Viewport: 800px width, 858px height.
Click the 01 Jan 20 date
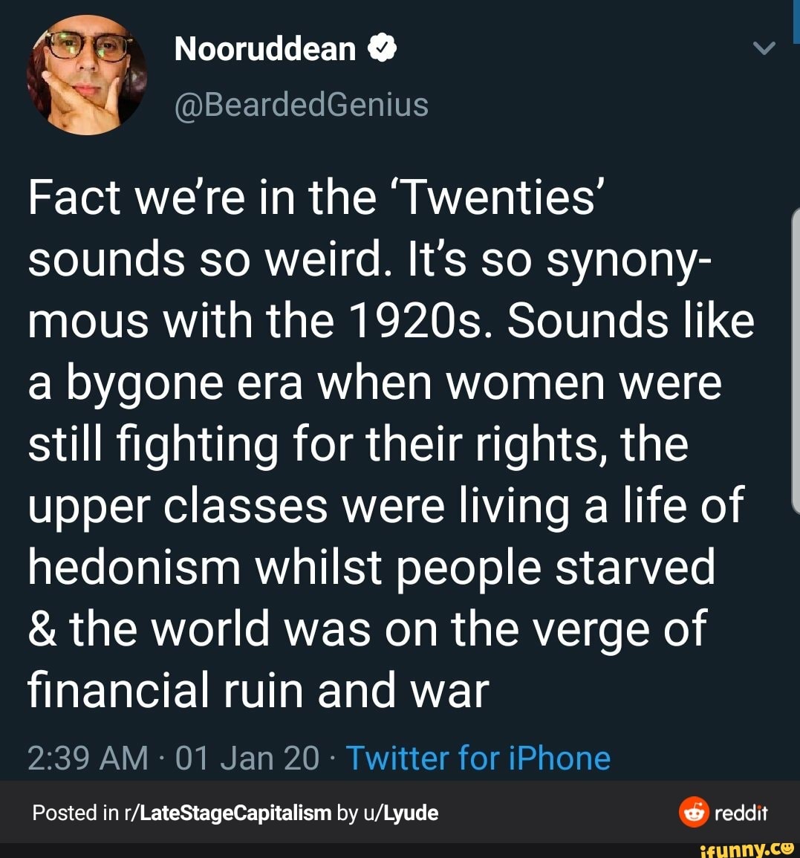click(x=247, y=758)
